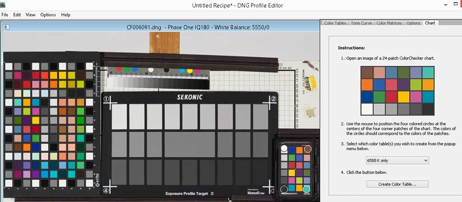Click the ColorChecker reference chart thumbnail

point(397,91)
